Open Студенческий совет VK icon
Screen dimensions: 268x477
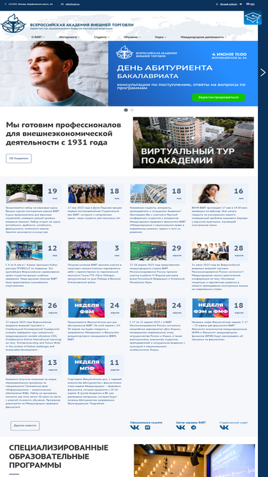224,428
